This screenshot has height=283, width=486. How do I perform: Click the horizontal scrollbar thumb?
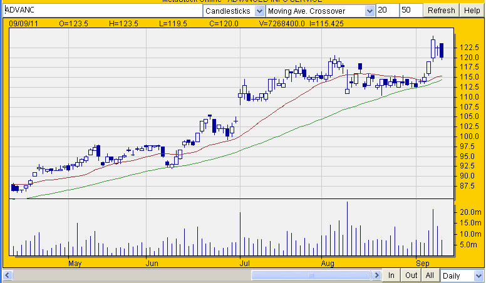pos(311,275)
